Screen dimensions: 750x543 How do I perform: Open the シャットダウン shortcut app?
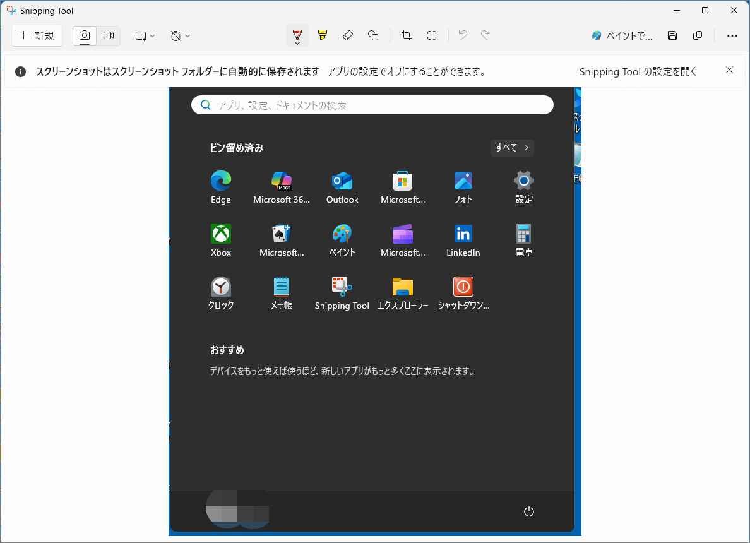click(x=463, y=294)
